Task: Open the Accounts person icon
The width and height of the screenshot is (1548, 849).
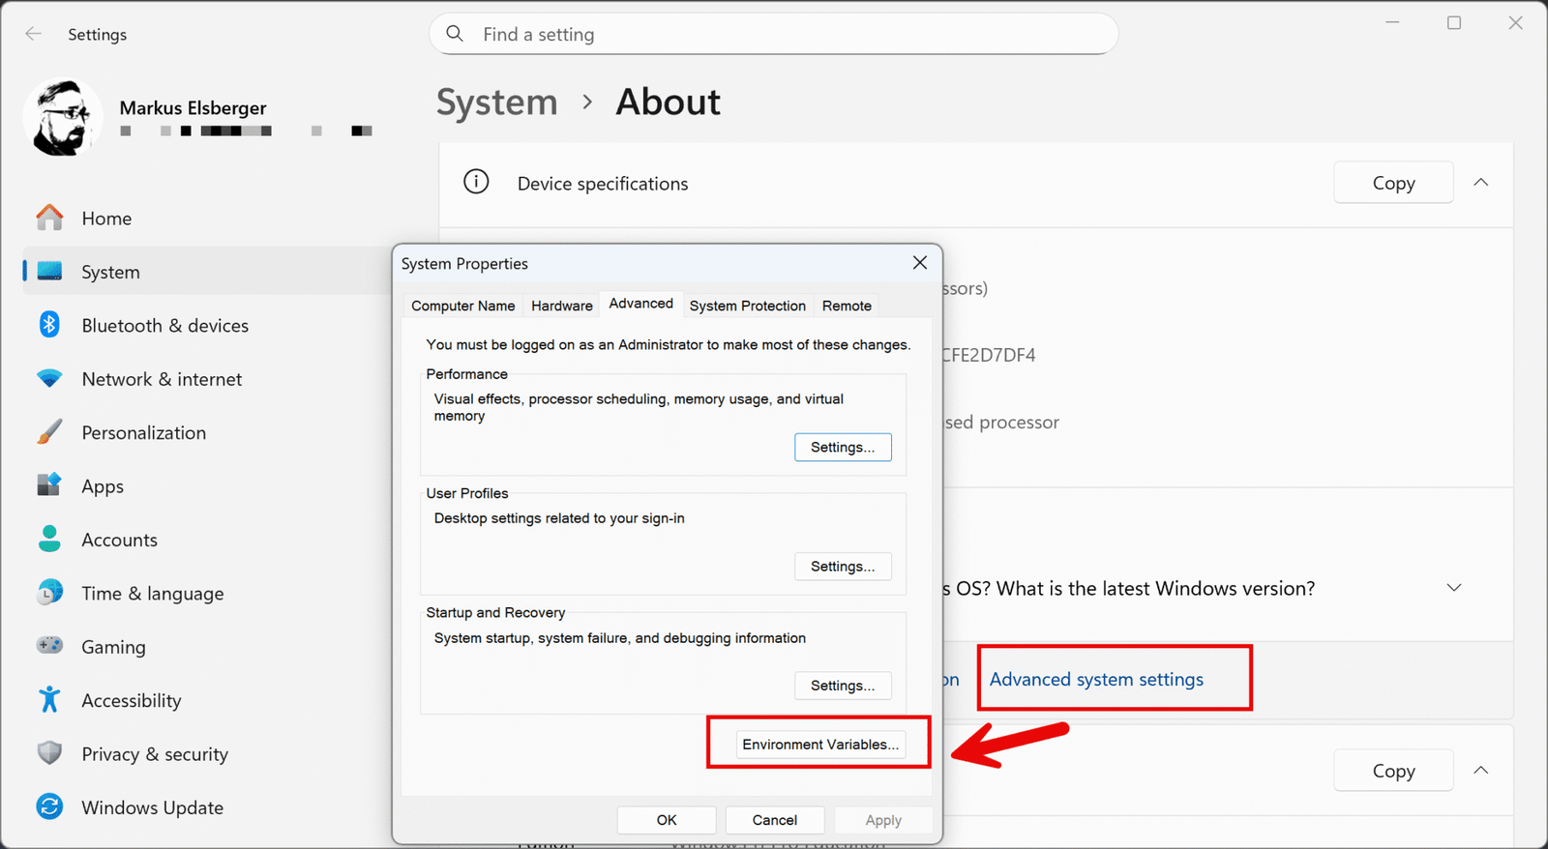Action: pos(49,539)
